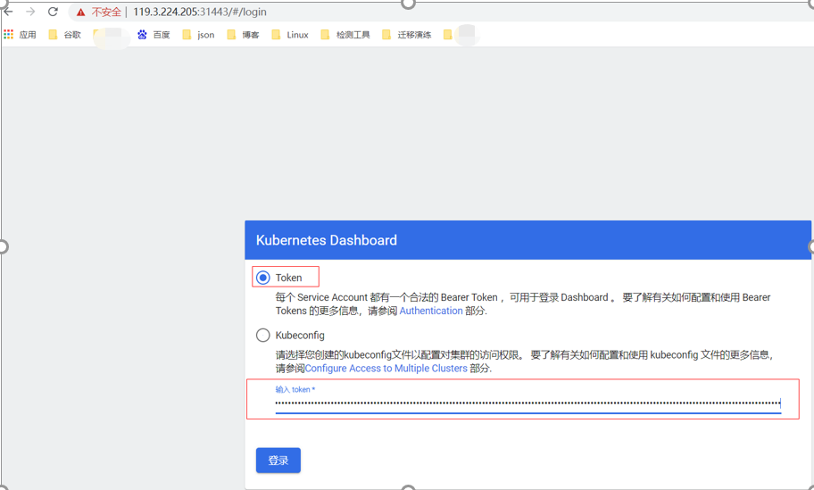Open the 谷歌 bookmark folder

(65, 35)
